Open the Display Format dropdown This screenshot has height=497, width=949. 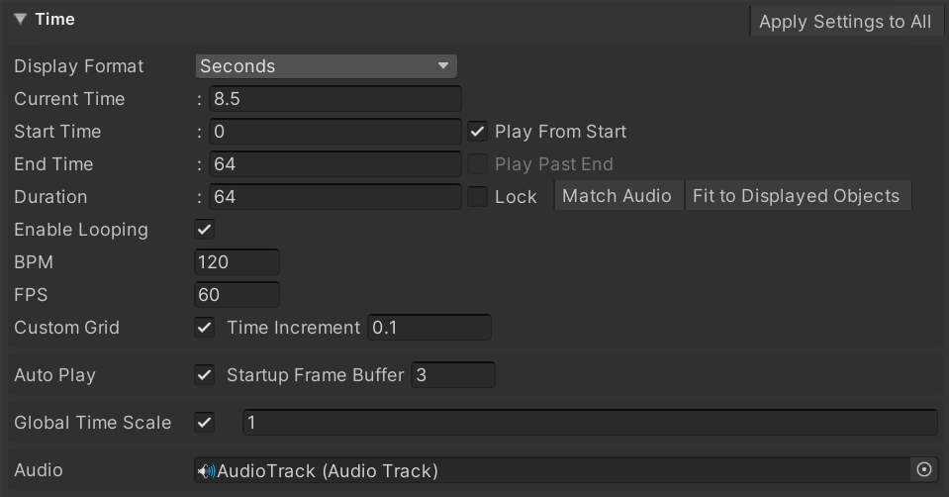[x=326, y=66]
